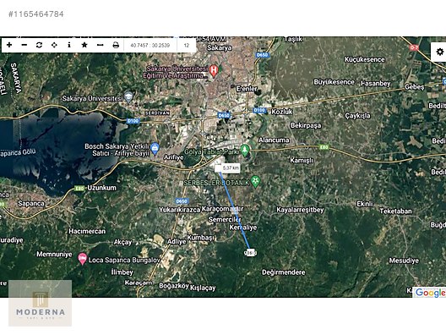
Task: Click the zoom level value 12
Action: (x=187, y=46)
